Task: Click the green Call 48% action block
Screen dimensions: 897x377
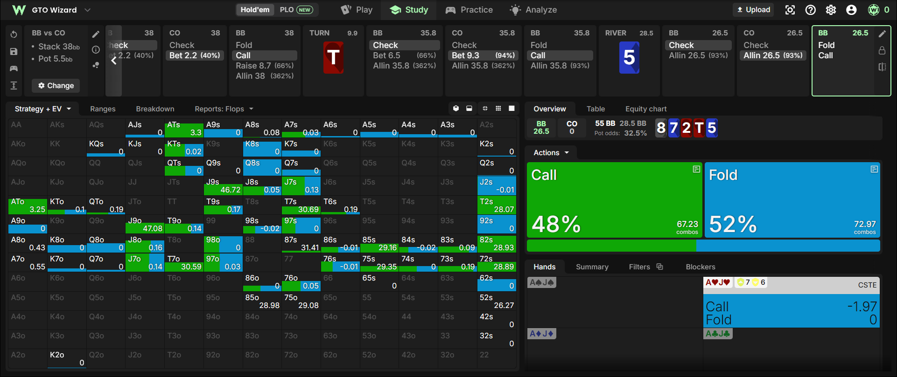Action: click(615, 200)
